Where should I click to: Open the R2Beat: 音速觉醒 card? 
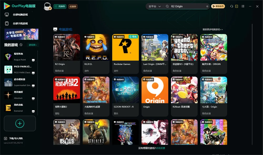(184, 97)
